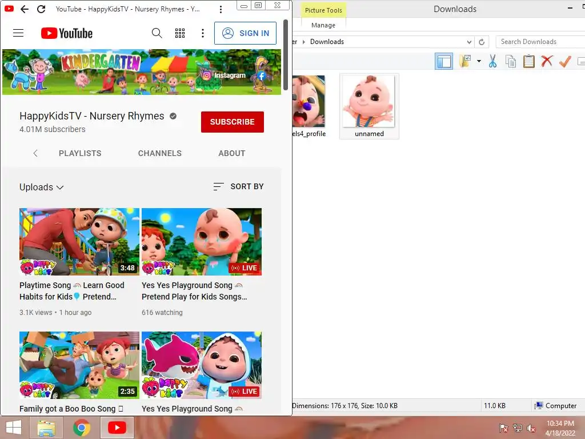The height and width of the screenshot is (439, 585).
Task: Click the YouTube page vertical scrollbar
Action: tap(286, 55)
